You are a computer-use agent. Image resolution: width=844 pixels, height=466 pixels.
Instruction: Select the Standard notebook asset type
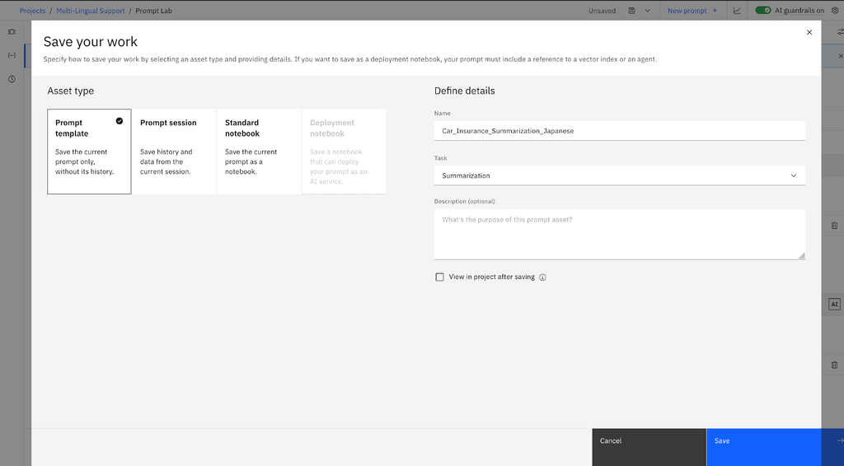(x=259, y=151)
